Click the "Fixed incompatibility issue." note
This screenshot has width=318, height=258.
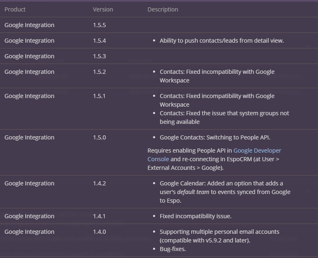click(x=196, y=216)
